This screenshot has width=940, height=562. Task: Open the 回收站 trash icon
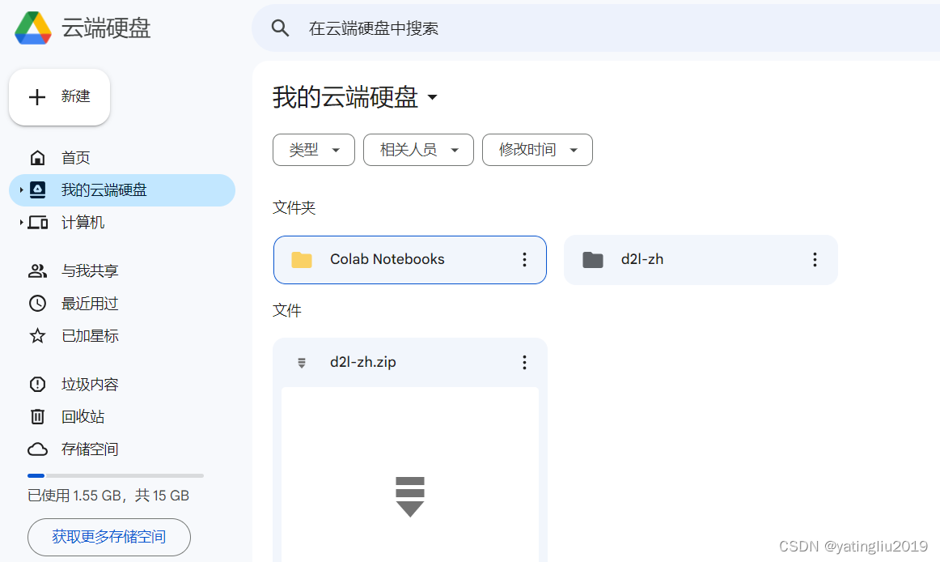click(37, 416)
